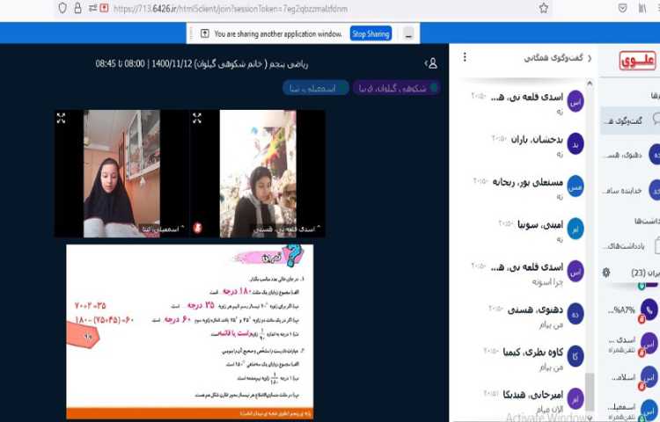660x422 pixels.
Task: Click the slide page label in the orange footer
Action: (275, 413)
